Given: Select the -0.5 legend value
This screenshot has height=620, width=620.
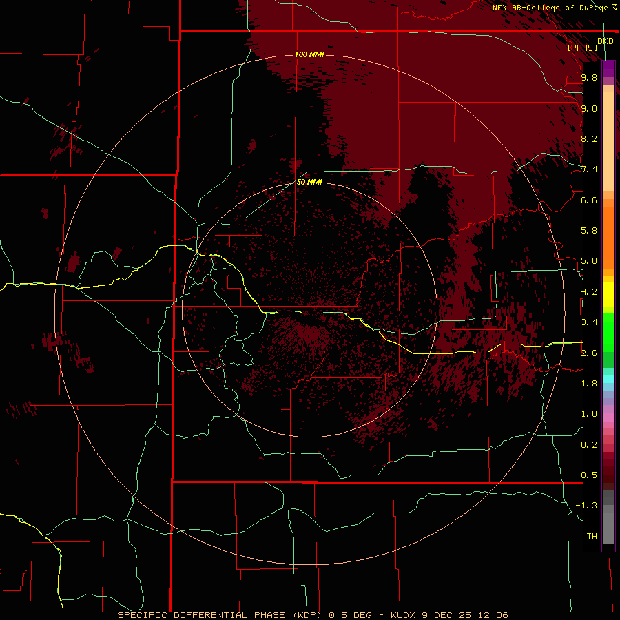Looking at the screenshot, I should coord(586,475).
